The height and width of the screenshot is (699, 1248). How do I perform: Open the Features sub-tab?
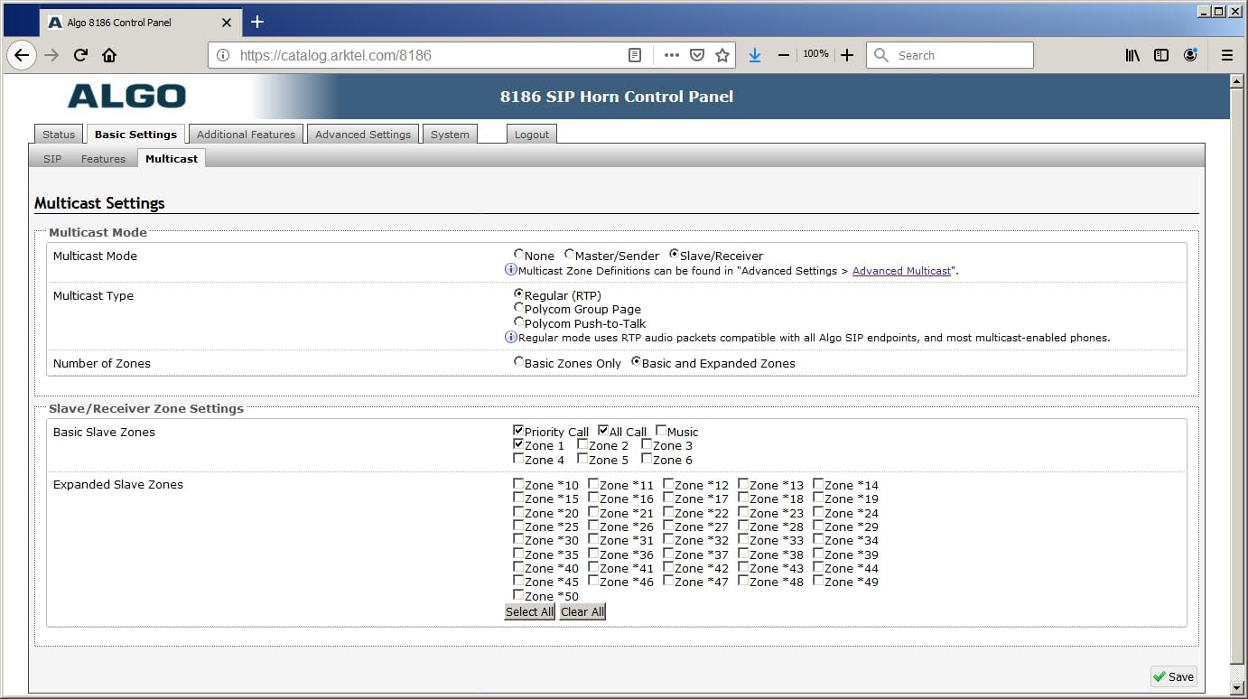(103, 159)
